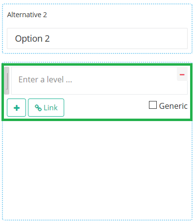Place cursor after the Option 2 text

50,39
